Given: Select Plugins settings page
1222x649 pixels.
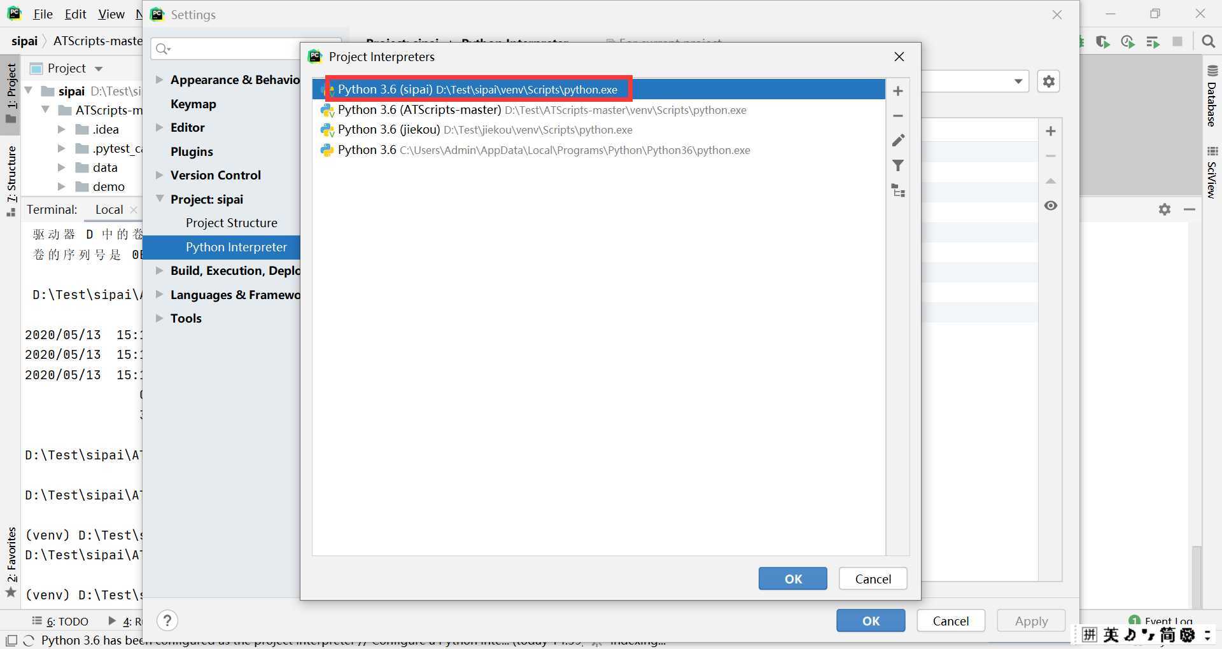Looking at the screenshot, I should (192, 151).
